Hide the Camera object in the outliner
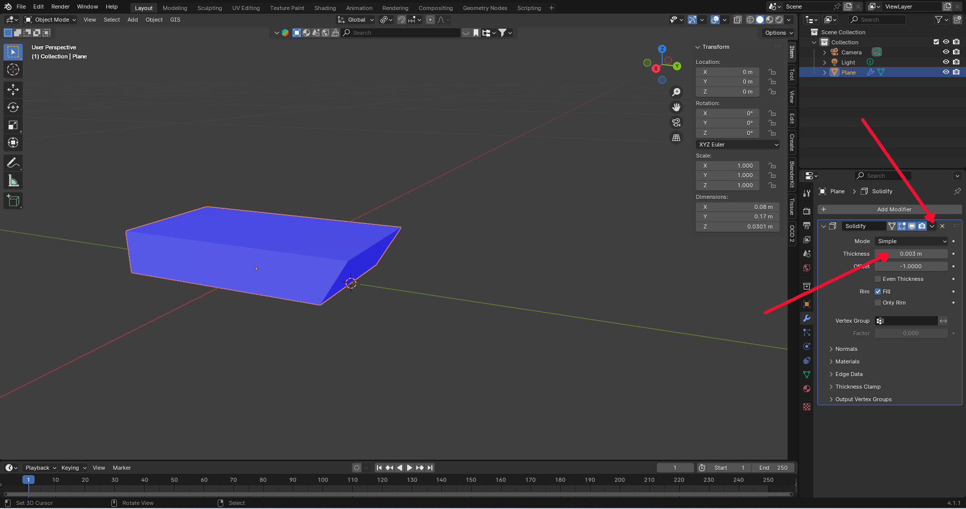 coord(946,52)
